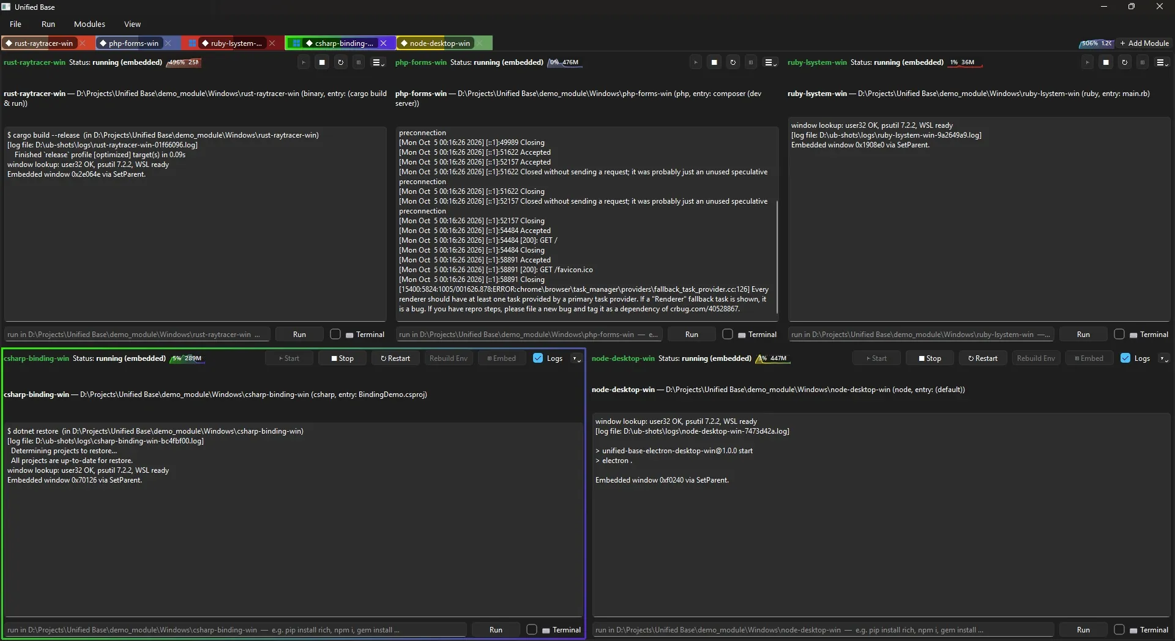
Task: Click the rust-raytracer-win CPU and memory usage graph
Action: pos(184,62)
